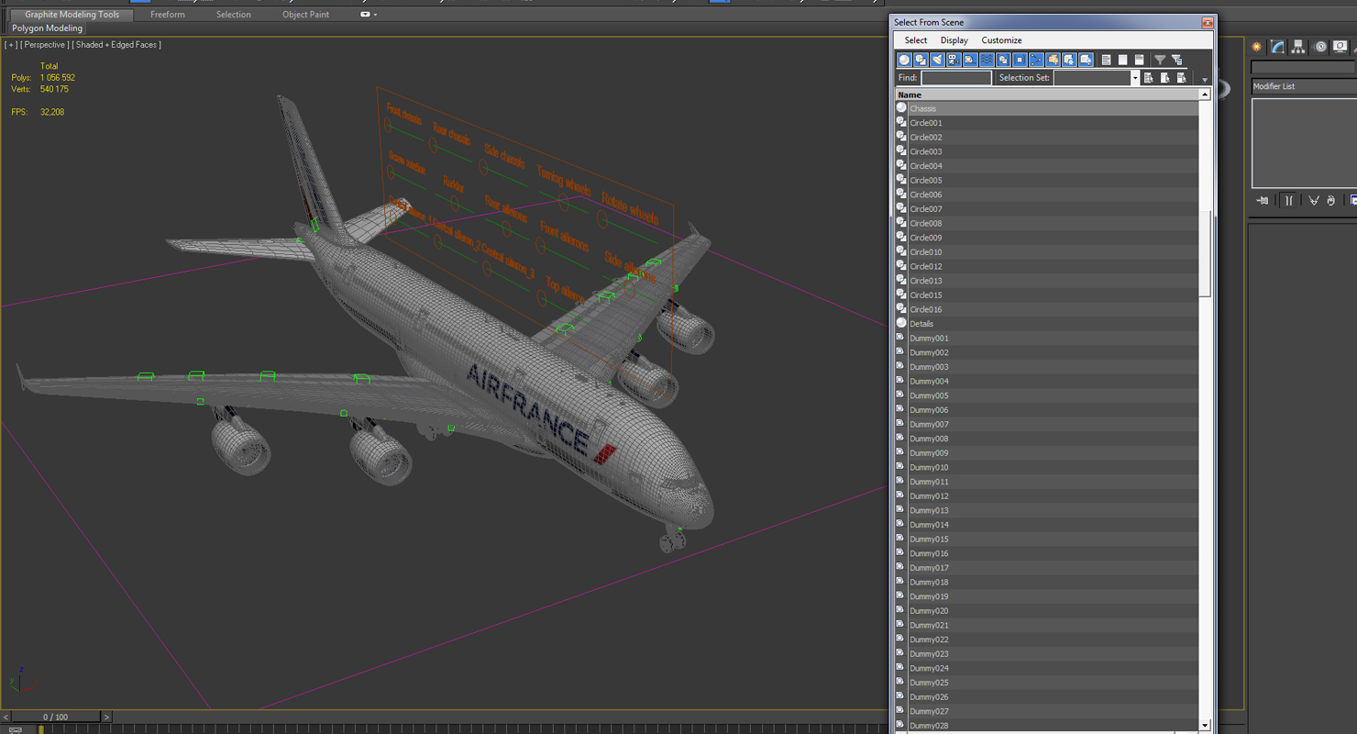Switch to Graphite Modeling Tools tab
This screenshot has width=1357, height=734.
(72, 15)
